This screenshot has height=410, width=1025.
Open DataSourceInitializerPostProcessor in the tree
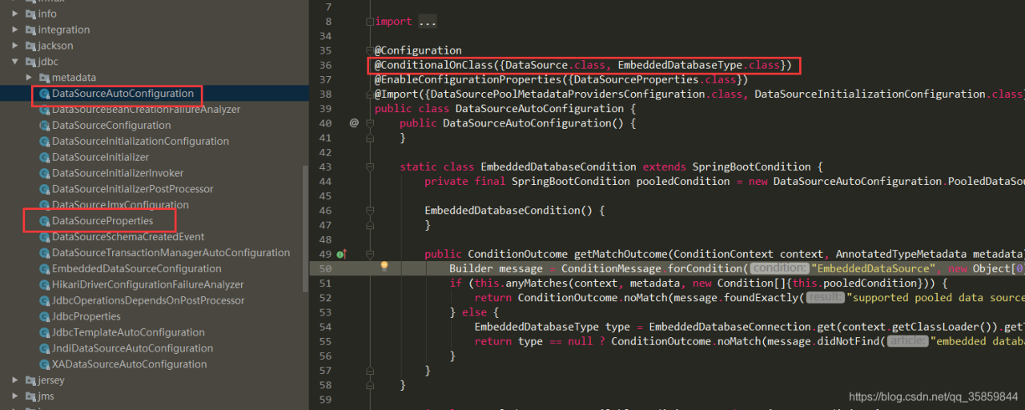click(132, 189)
